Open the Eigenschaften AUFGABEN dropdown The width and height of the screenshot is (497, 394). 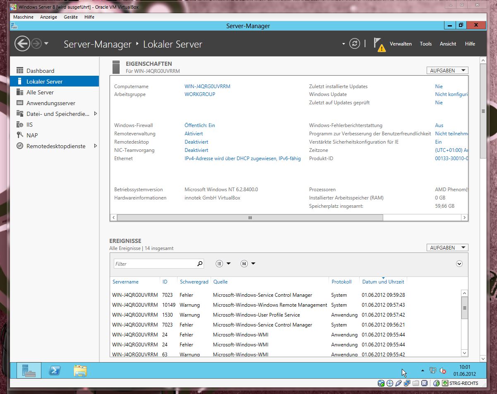point(447,71)
